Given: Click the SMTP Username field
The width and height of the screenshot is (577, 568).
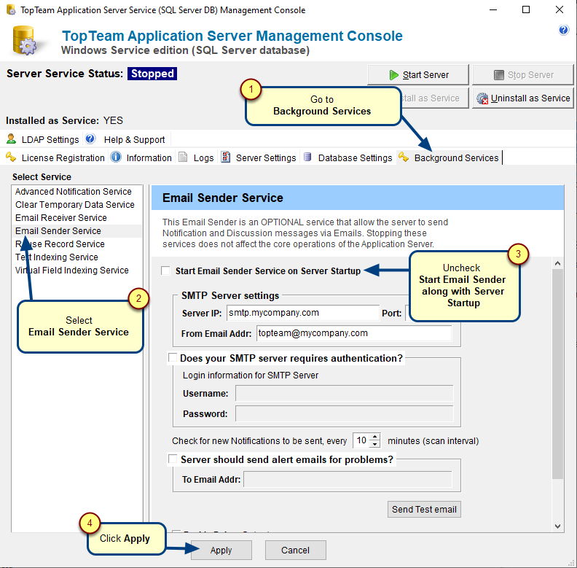Looking at the screenshot, I should pyautogui.click(x=344, y=394).
